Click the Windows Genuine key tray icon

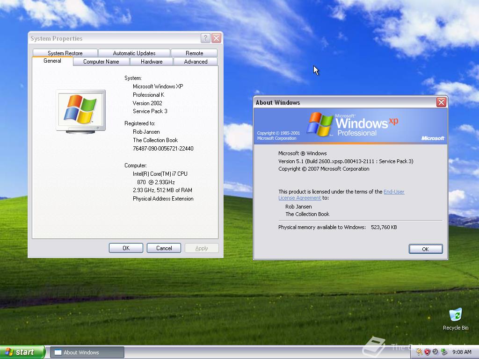coord(419,352)
